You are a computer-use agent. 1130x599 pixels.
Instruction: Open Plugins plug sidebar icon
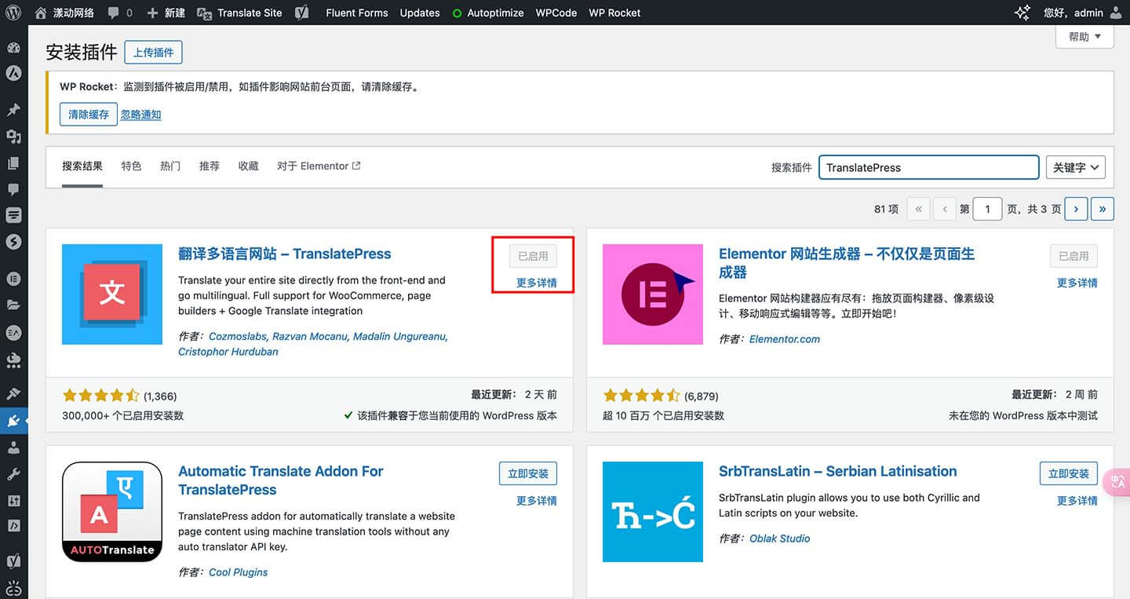[x=13, y=421]
